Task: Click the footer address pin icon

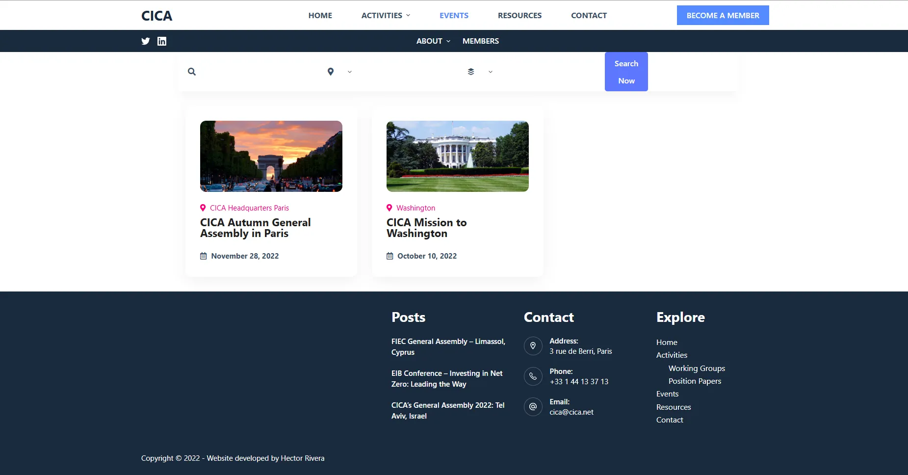Action: (533, 346)
